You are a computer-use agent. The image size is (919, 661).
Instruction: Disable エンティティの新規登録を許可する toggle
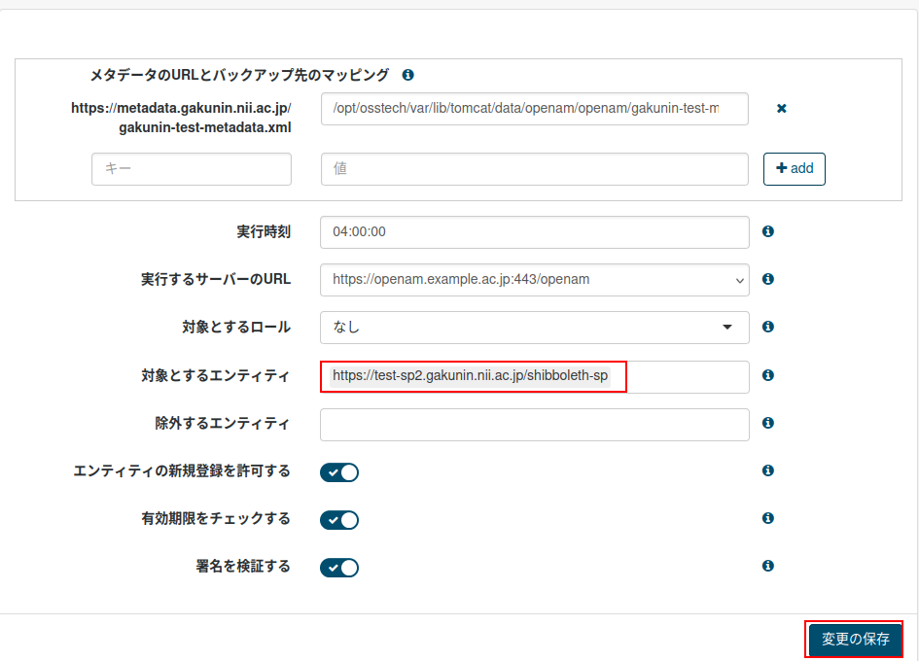(x=338, y=471)
